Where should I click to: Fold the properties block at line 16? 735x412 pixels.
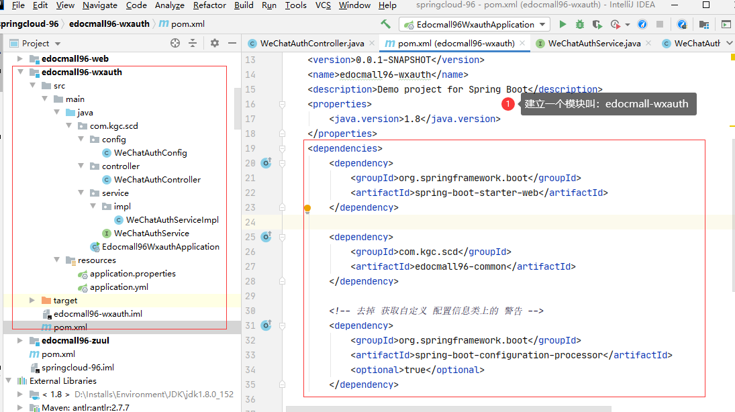pyautogui.click(x=282, y=104)
